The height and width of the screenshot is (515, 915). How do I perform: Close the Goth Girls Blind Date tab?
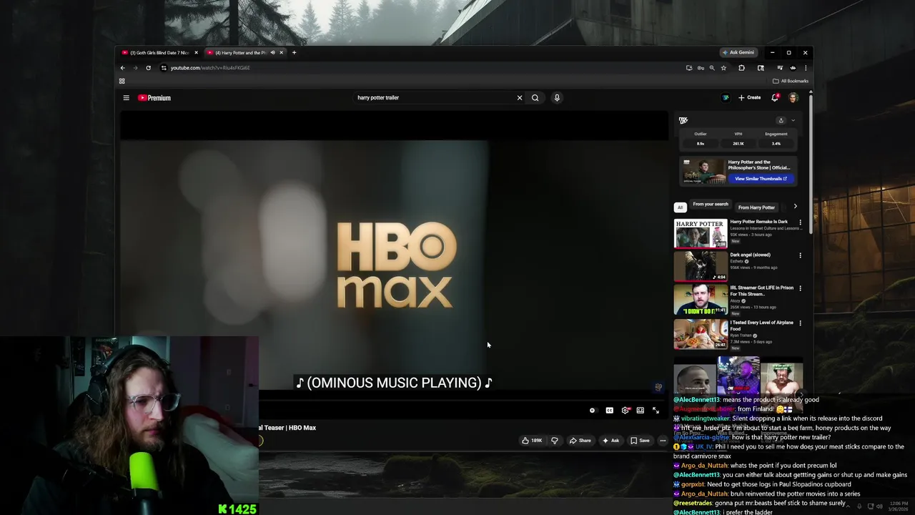pyautogui.click(x=196, y=52)
